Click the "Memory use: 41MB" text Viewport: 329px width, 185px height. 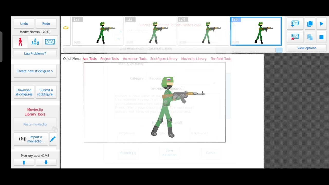(35, 156)
